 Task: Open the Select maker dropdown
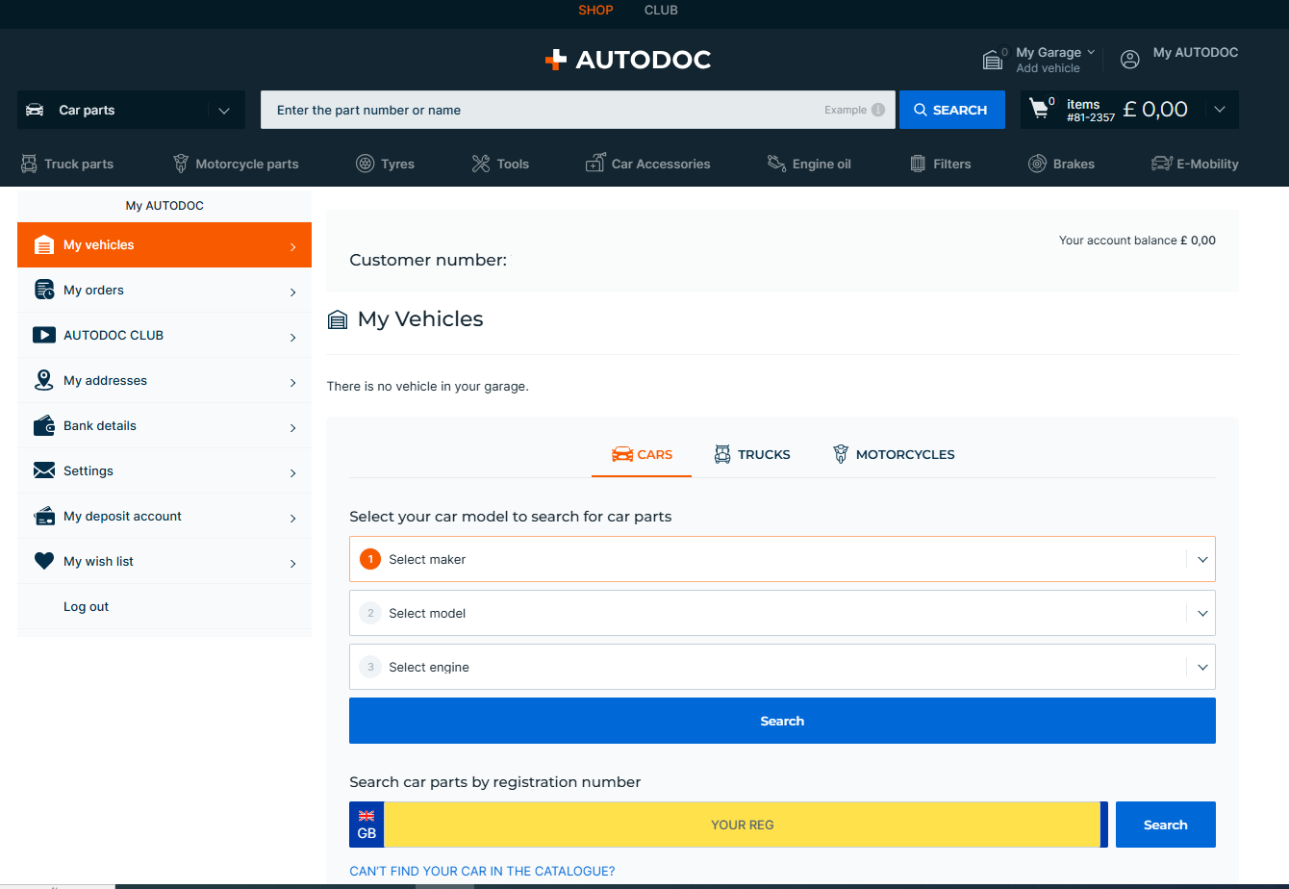(781, 559)
